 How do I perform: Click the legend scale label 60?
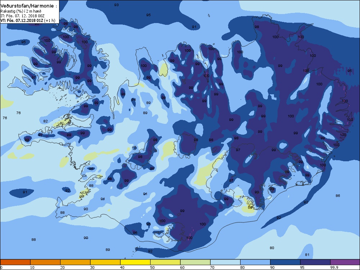coord(182,267)
